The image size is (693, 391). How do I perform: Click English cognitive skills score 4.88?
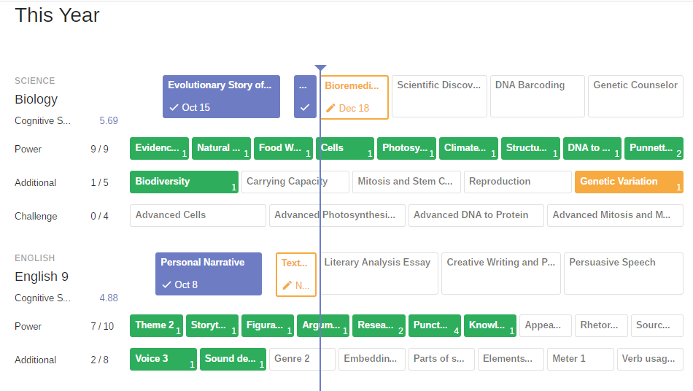109,298
